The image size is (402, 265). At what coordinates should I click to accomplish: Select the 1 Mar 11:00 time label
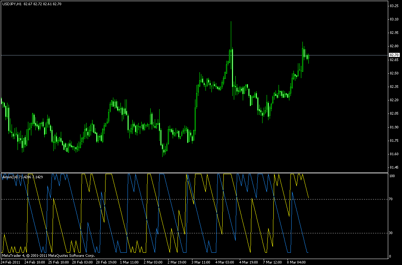point(129,262)
